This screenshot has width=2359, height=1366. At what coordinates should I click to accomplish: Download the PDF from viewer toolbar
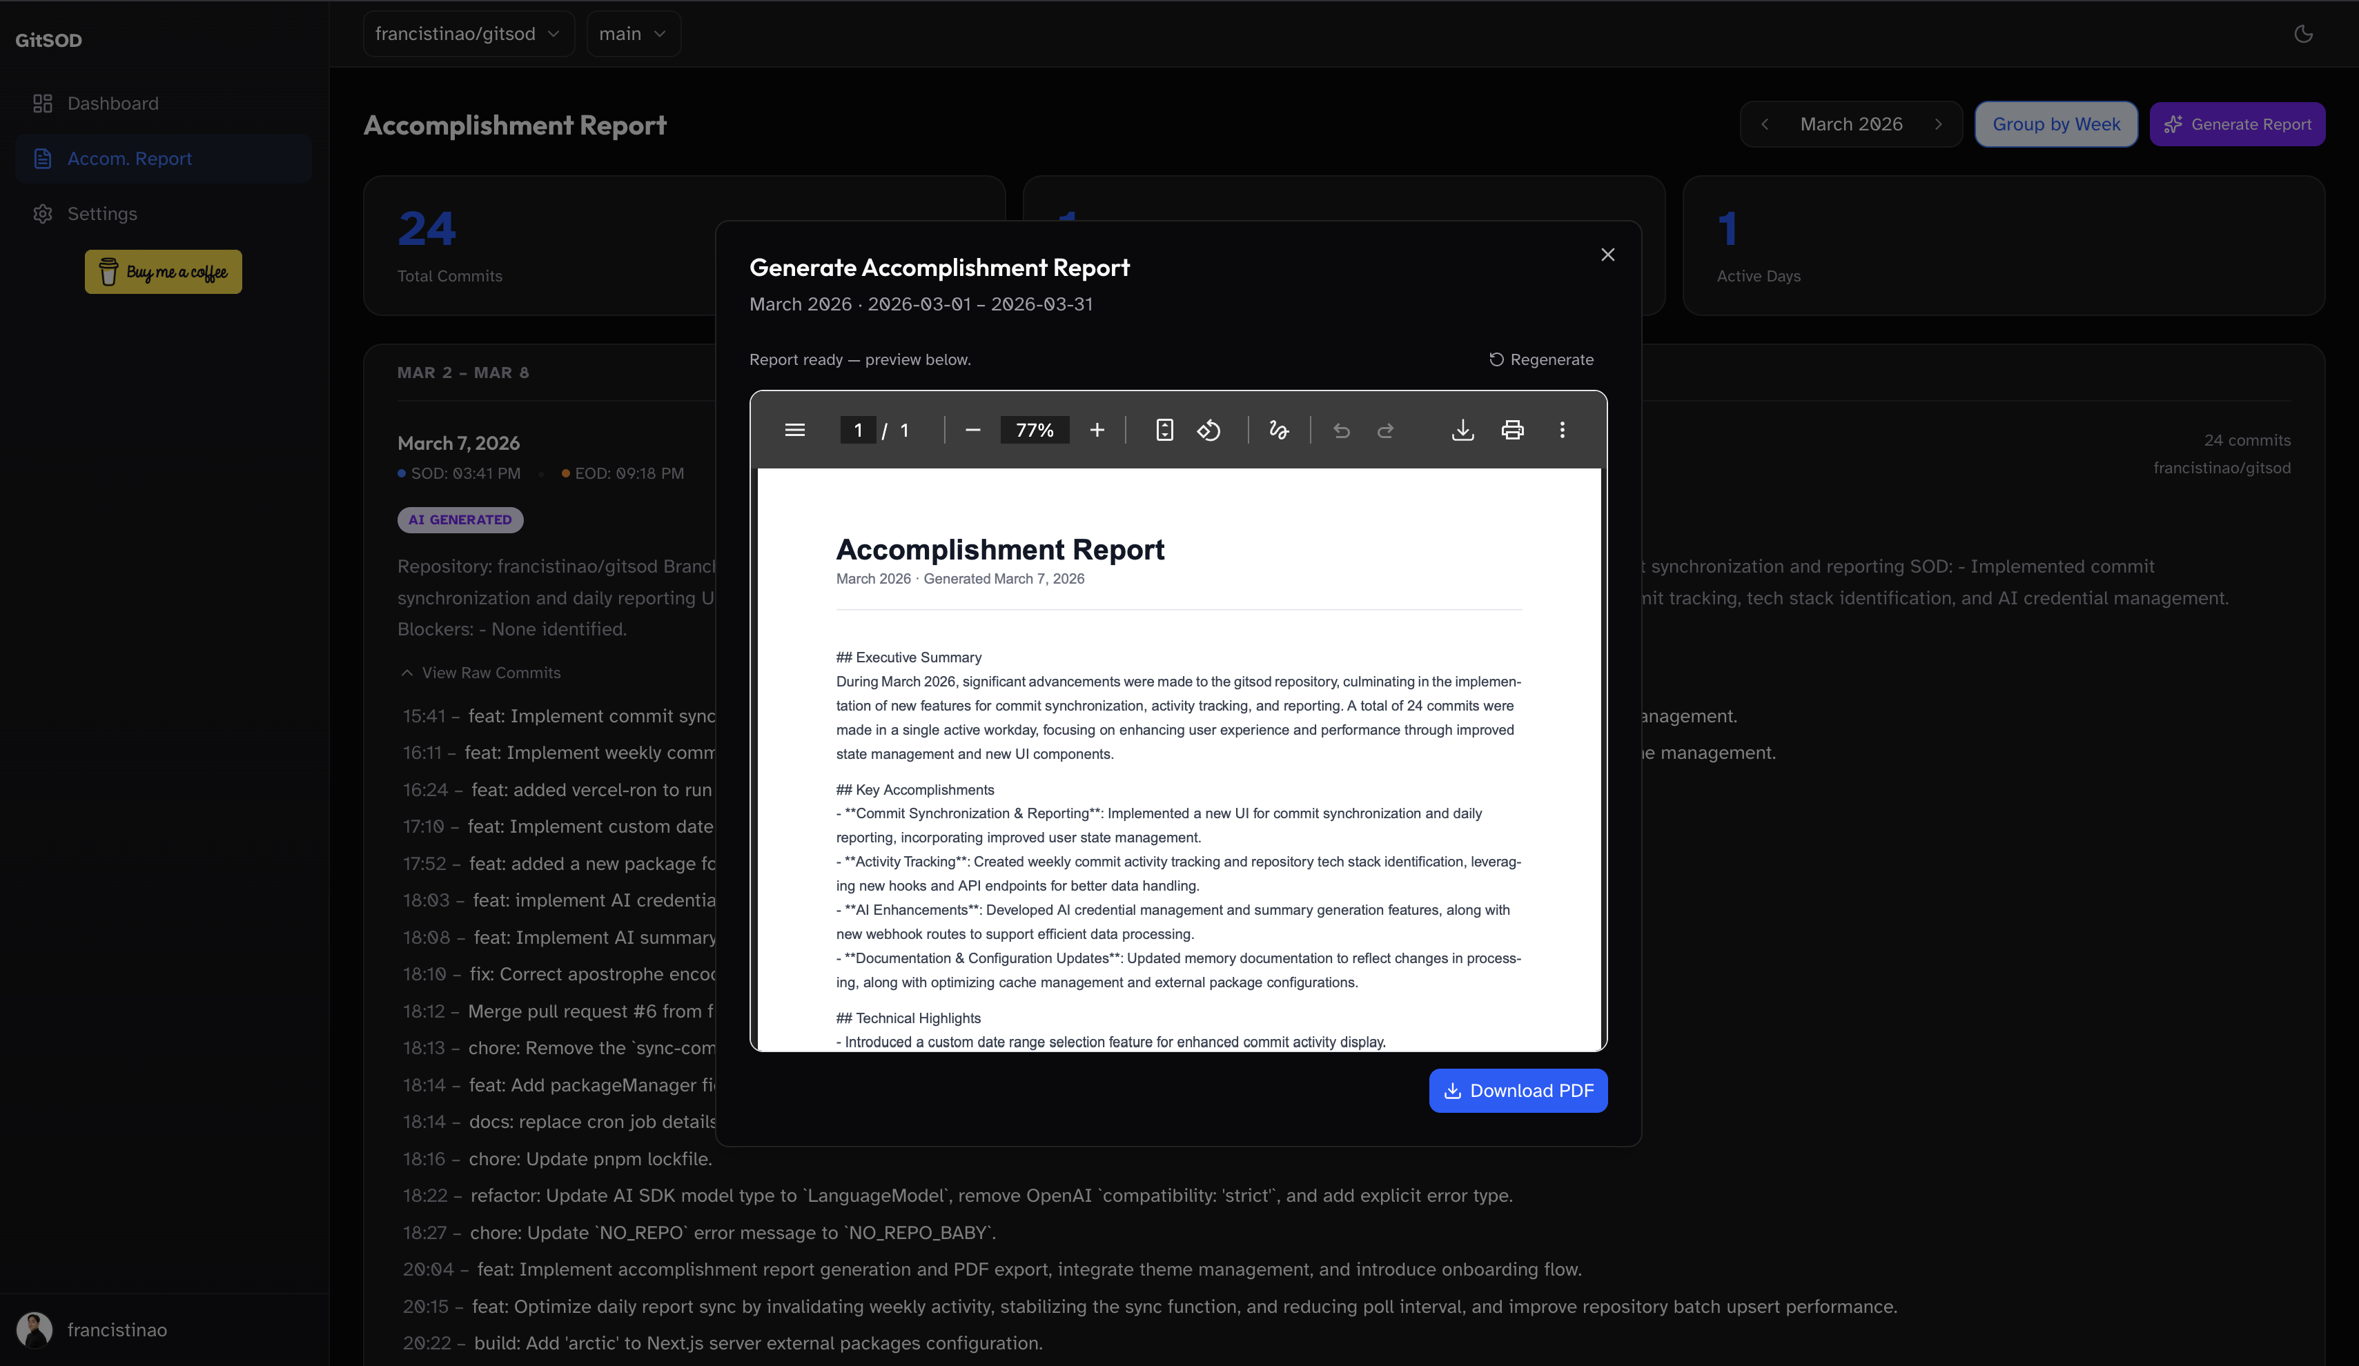(1462, 430)
